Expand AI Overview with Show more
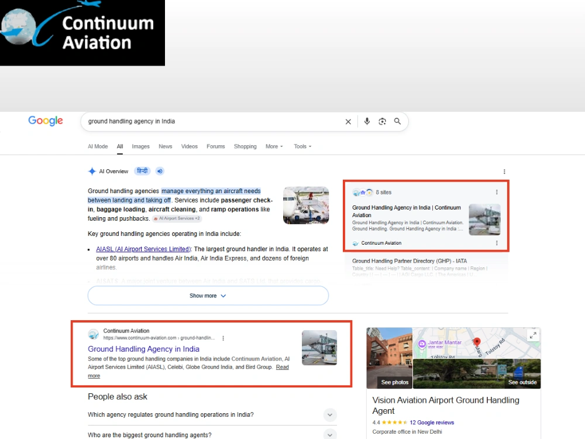 coord(208,296)
